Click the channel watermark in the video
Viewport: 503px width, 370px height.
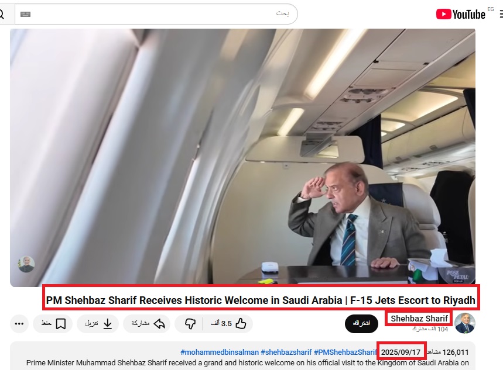(x=26, y=264)
